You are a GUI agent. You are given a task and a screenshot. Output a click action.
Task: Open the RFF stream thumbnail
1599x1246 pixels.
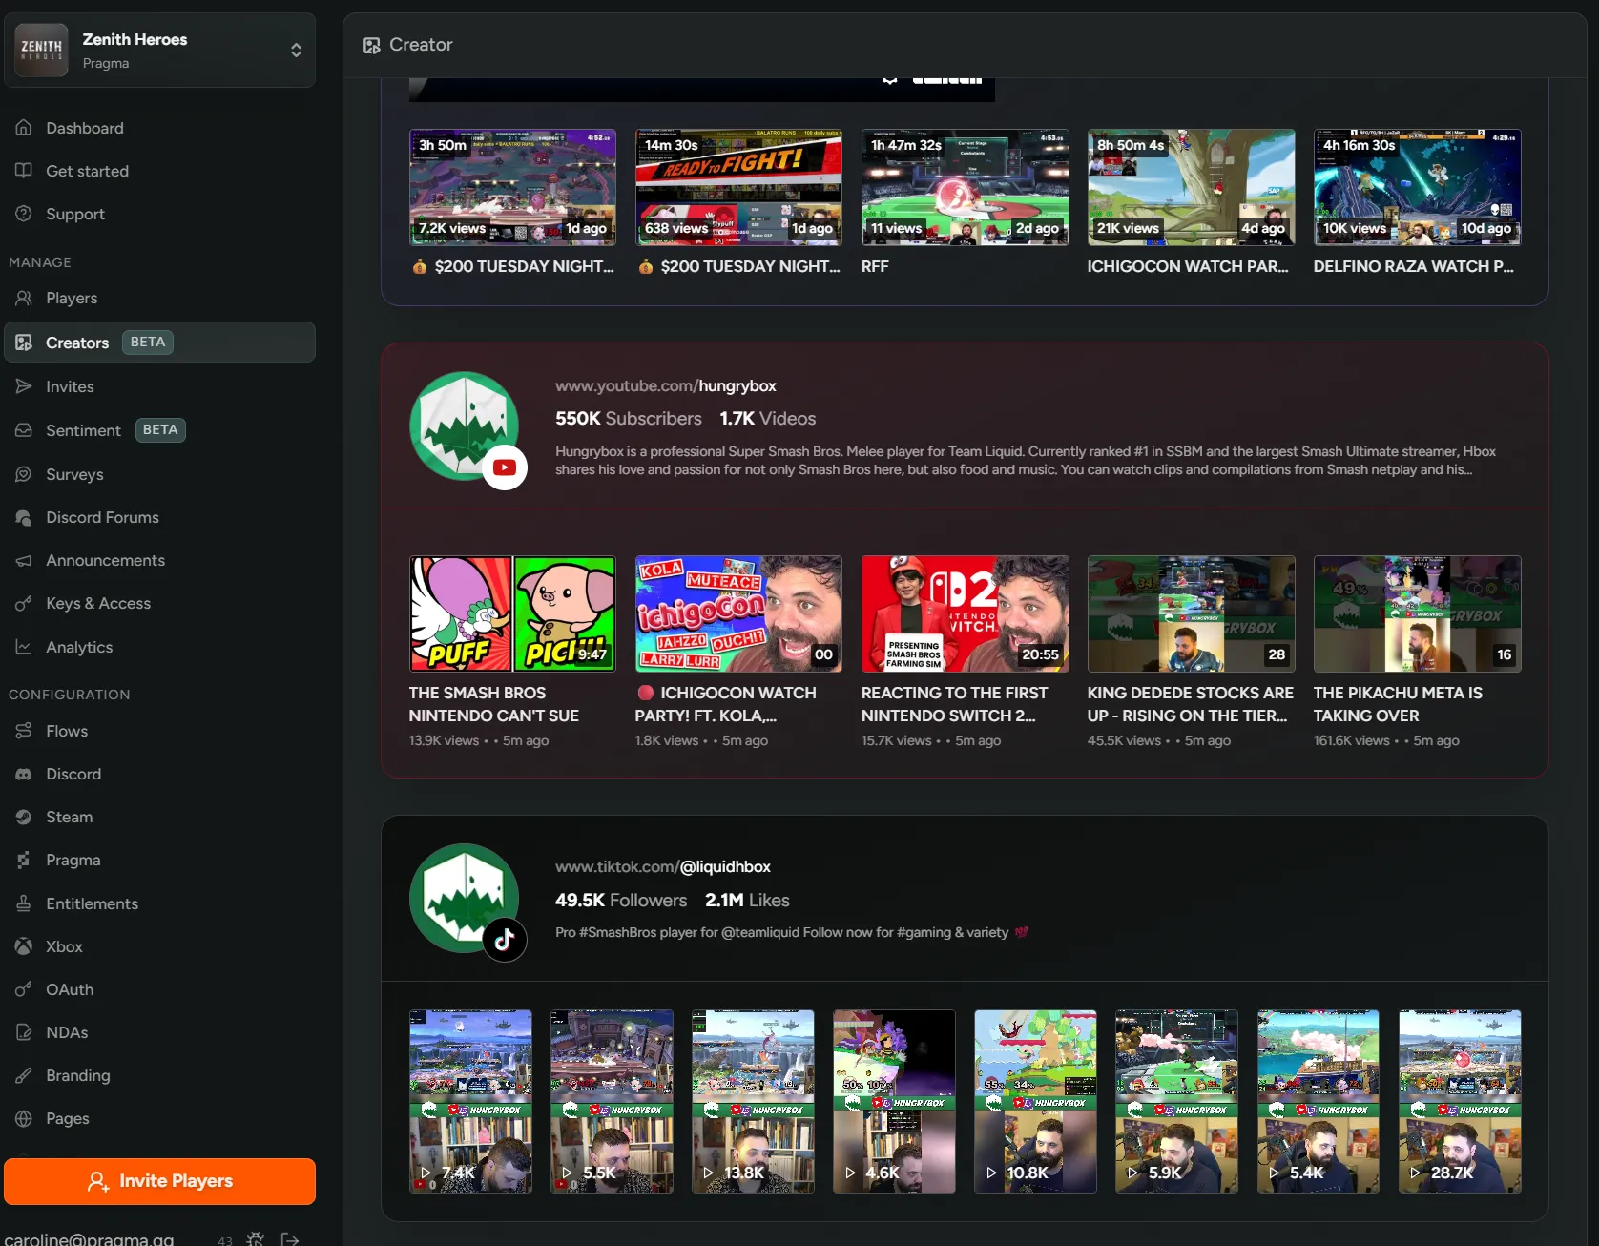[964, 187]
